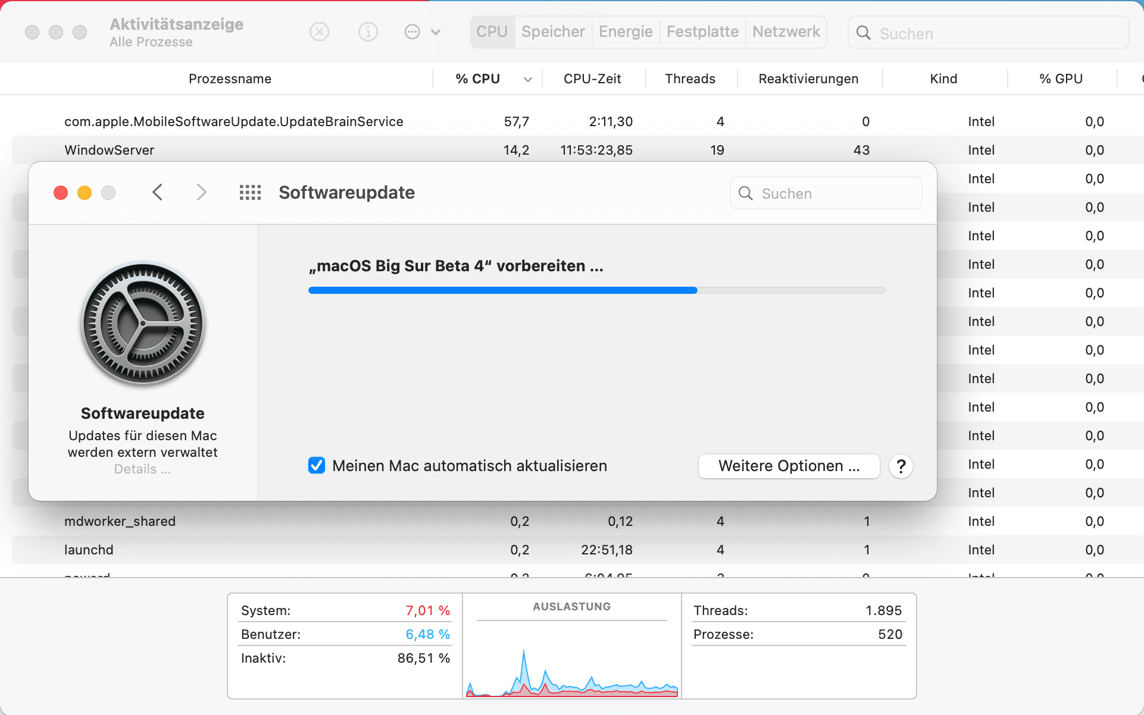Click the magnifier icon in Aktivitätsanzeige search
1144x715 pixels.
click(x=864, y=33)
